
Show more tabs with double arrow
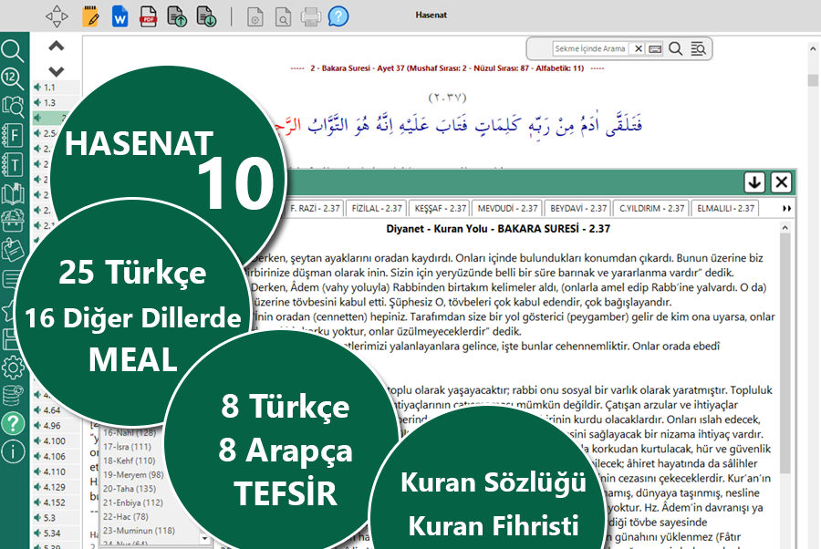coord(786,208)
